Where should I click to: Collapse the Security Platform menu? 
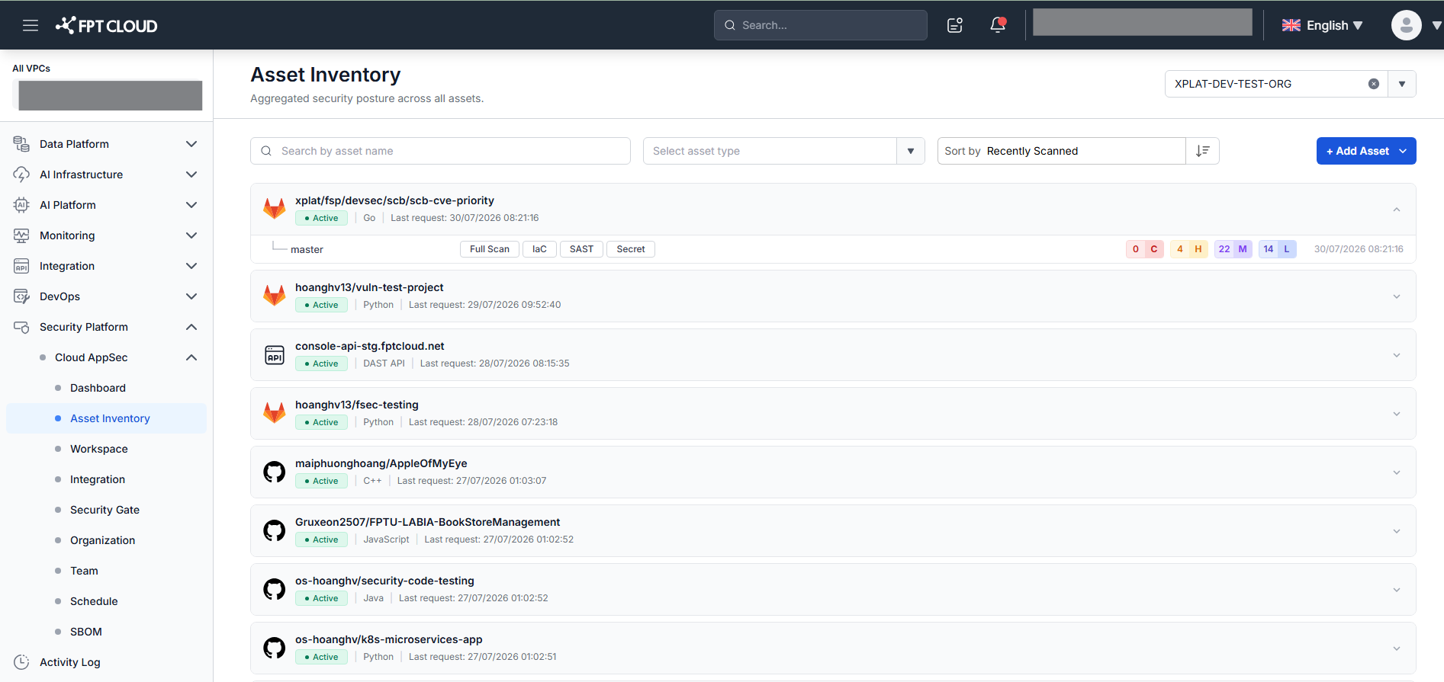(191, 327)
